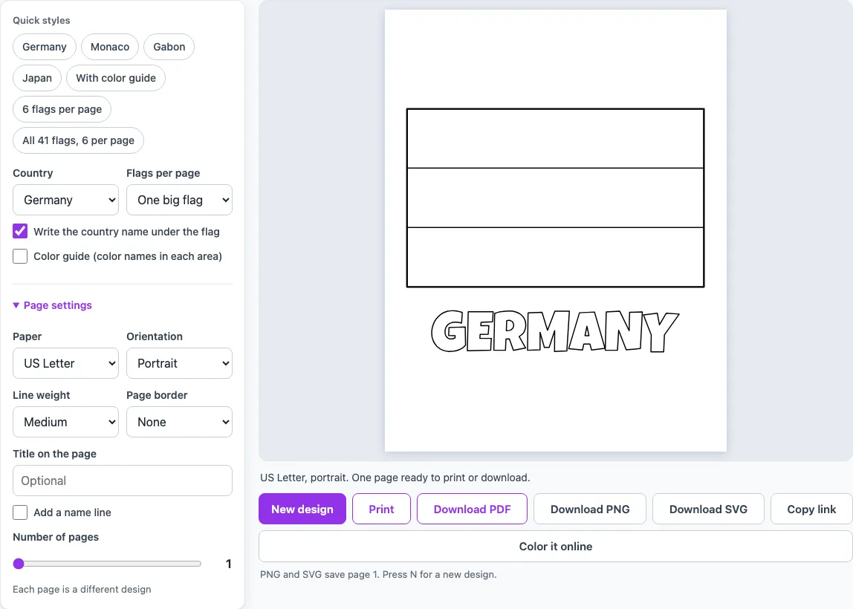Screen dimensions: 853x609
Task: Open the Line weight dropdown
Action: tap(66, 422)
